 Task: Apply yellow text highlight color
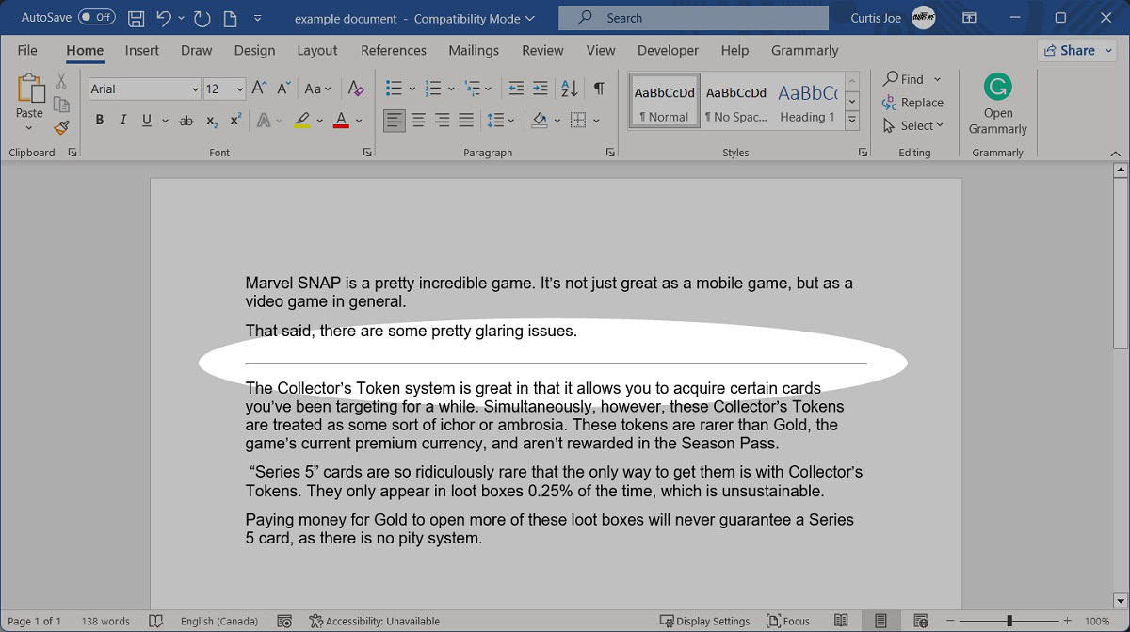tap(301, 121)
